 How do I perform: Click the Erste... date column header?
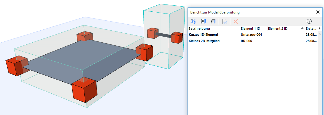pyautogui.click(x=311, y=29)
